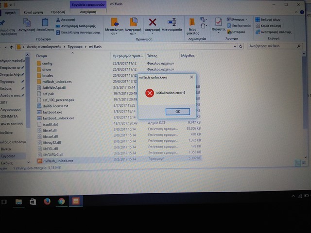Click Αντιγραφή διαδρομής command
This screenshot has height=233, width=311.
(76, 26)
